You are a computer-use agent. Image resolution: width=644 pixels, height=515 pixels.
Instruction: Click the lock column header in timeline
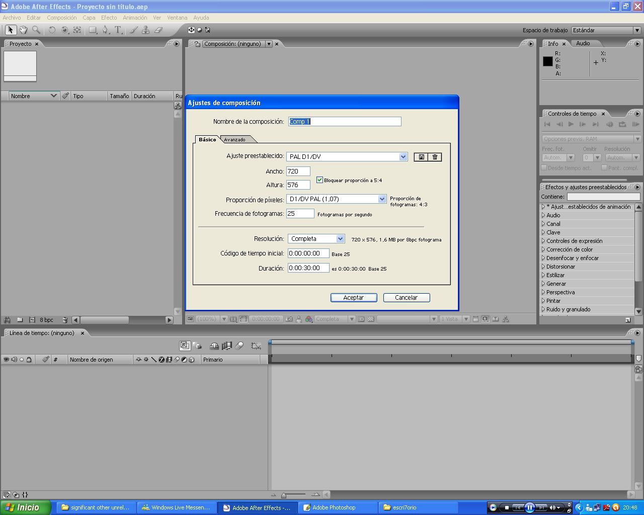click(29, 360)
